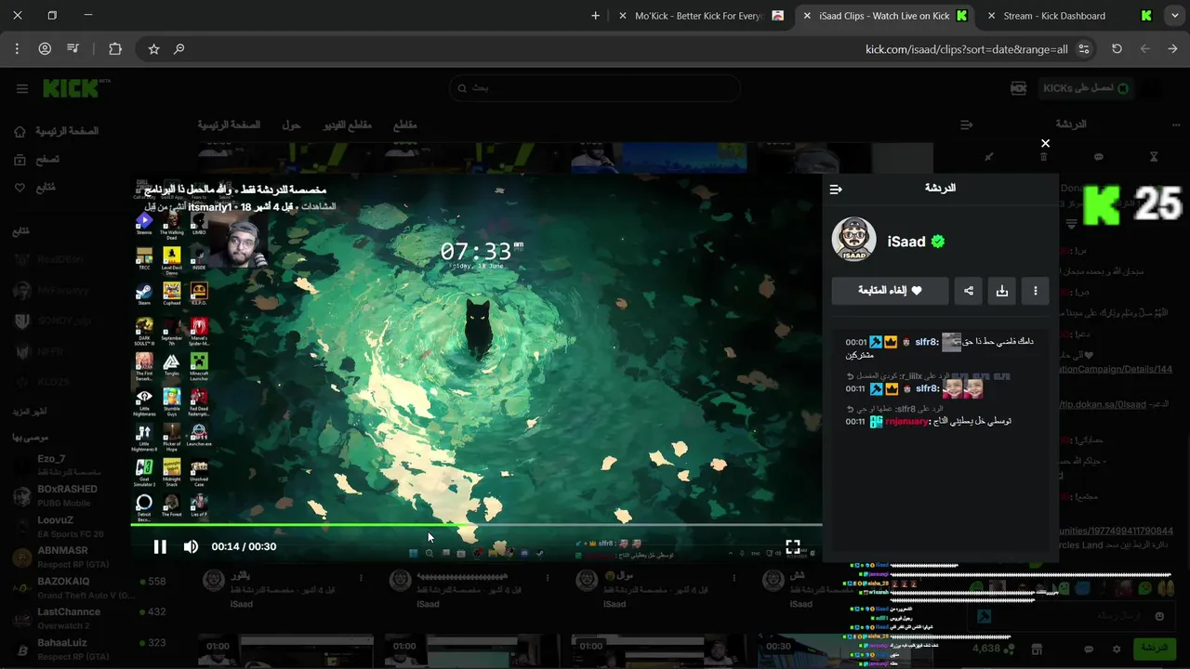Open the clip's three-dot more options
This screenshot has width=1190, height=669.
[x=1036, y=291]
